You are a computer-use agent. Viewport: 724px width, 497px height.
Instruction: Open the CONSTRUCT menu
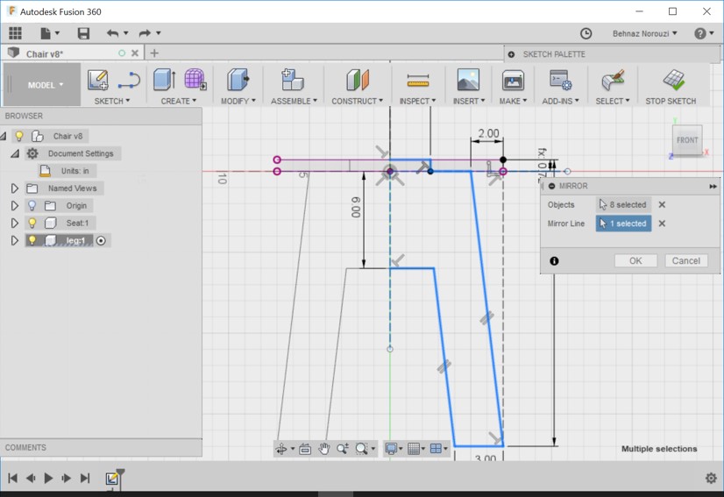(x=357, y=101)
